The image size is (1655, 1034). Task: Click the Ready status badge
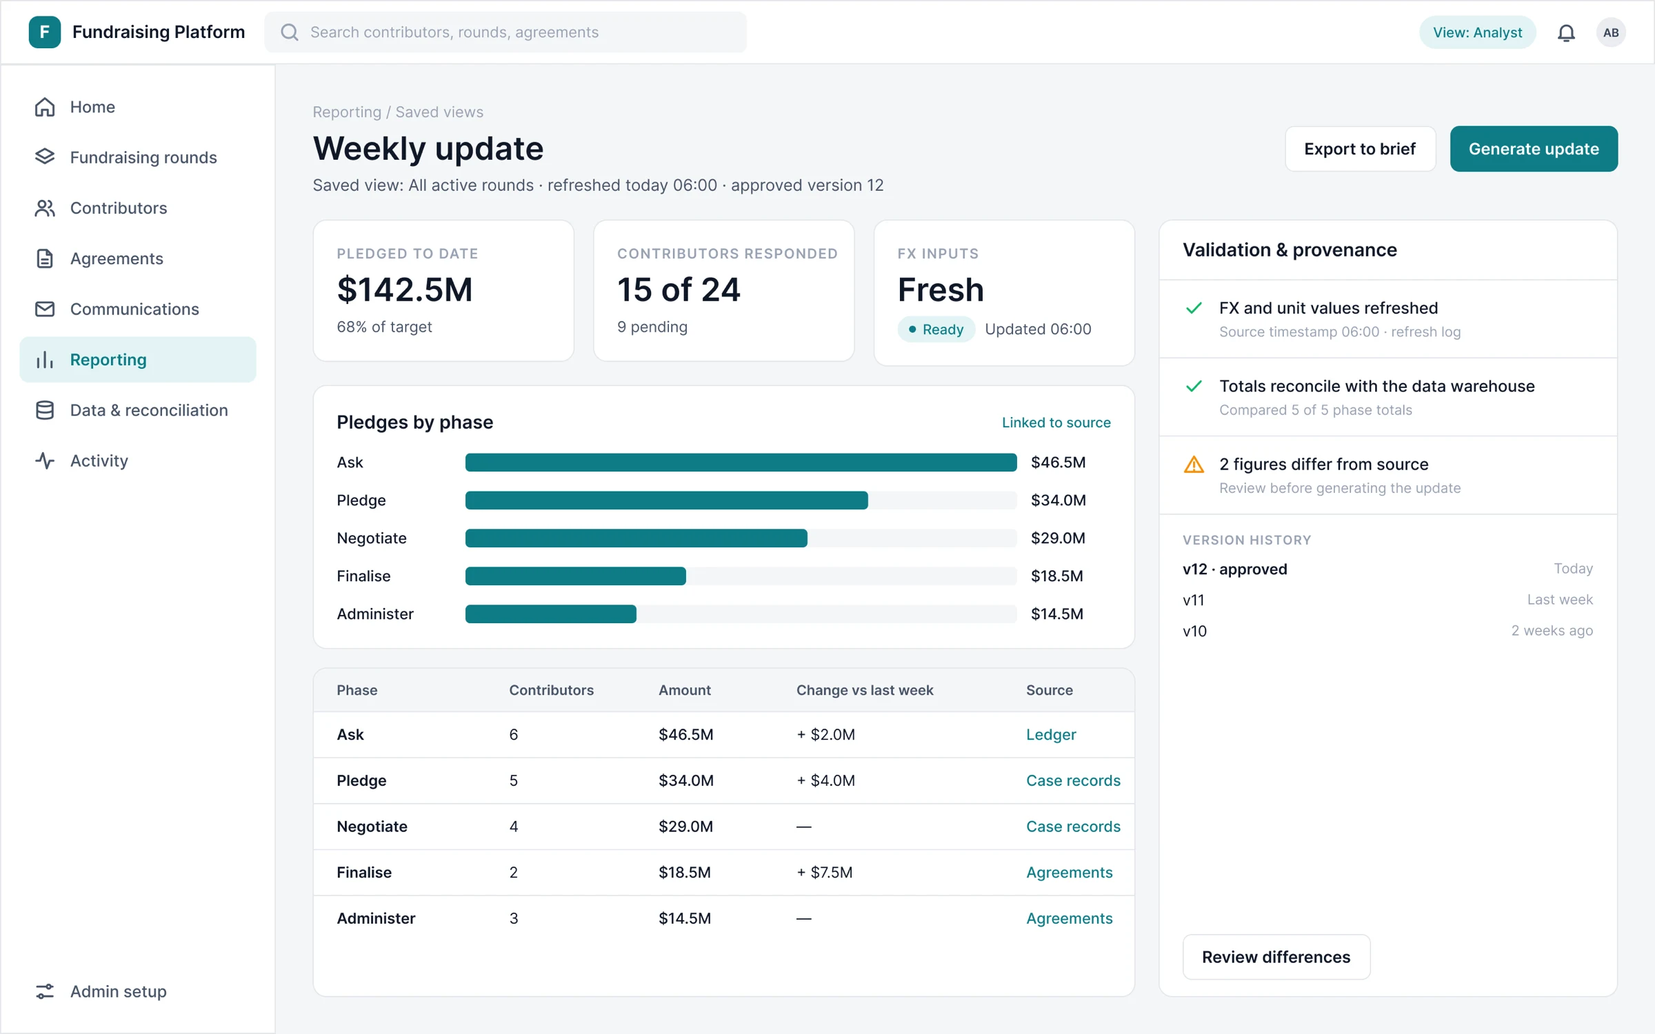[936, 330]
